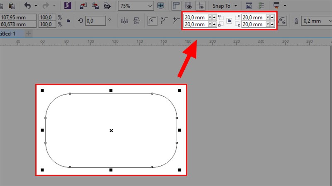Click the Import icon

point(83,6)
